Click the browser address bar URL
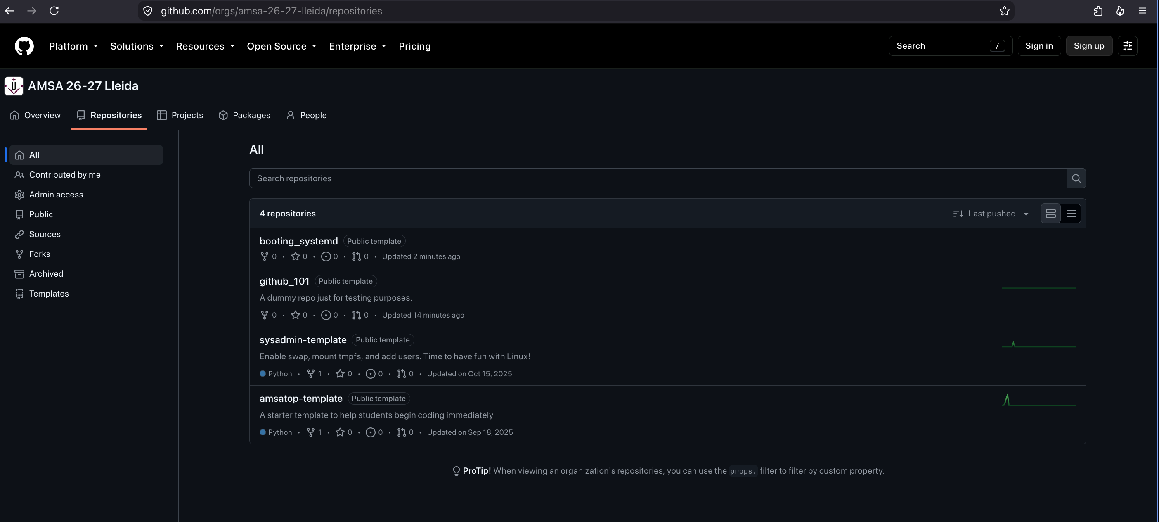1159x522 pixels. [x=271, y=11]
